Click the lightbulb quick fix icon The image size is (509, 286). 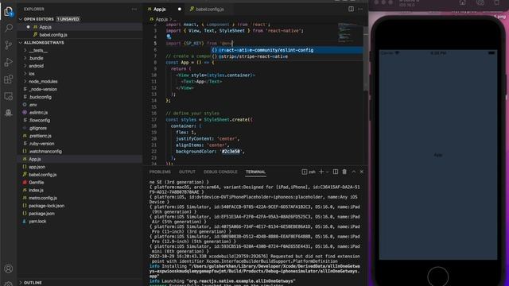[x=169, y=37]
